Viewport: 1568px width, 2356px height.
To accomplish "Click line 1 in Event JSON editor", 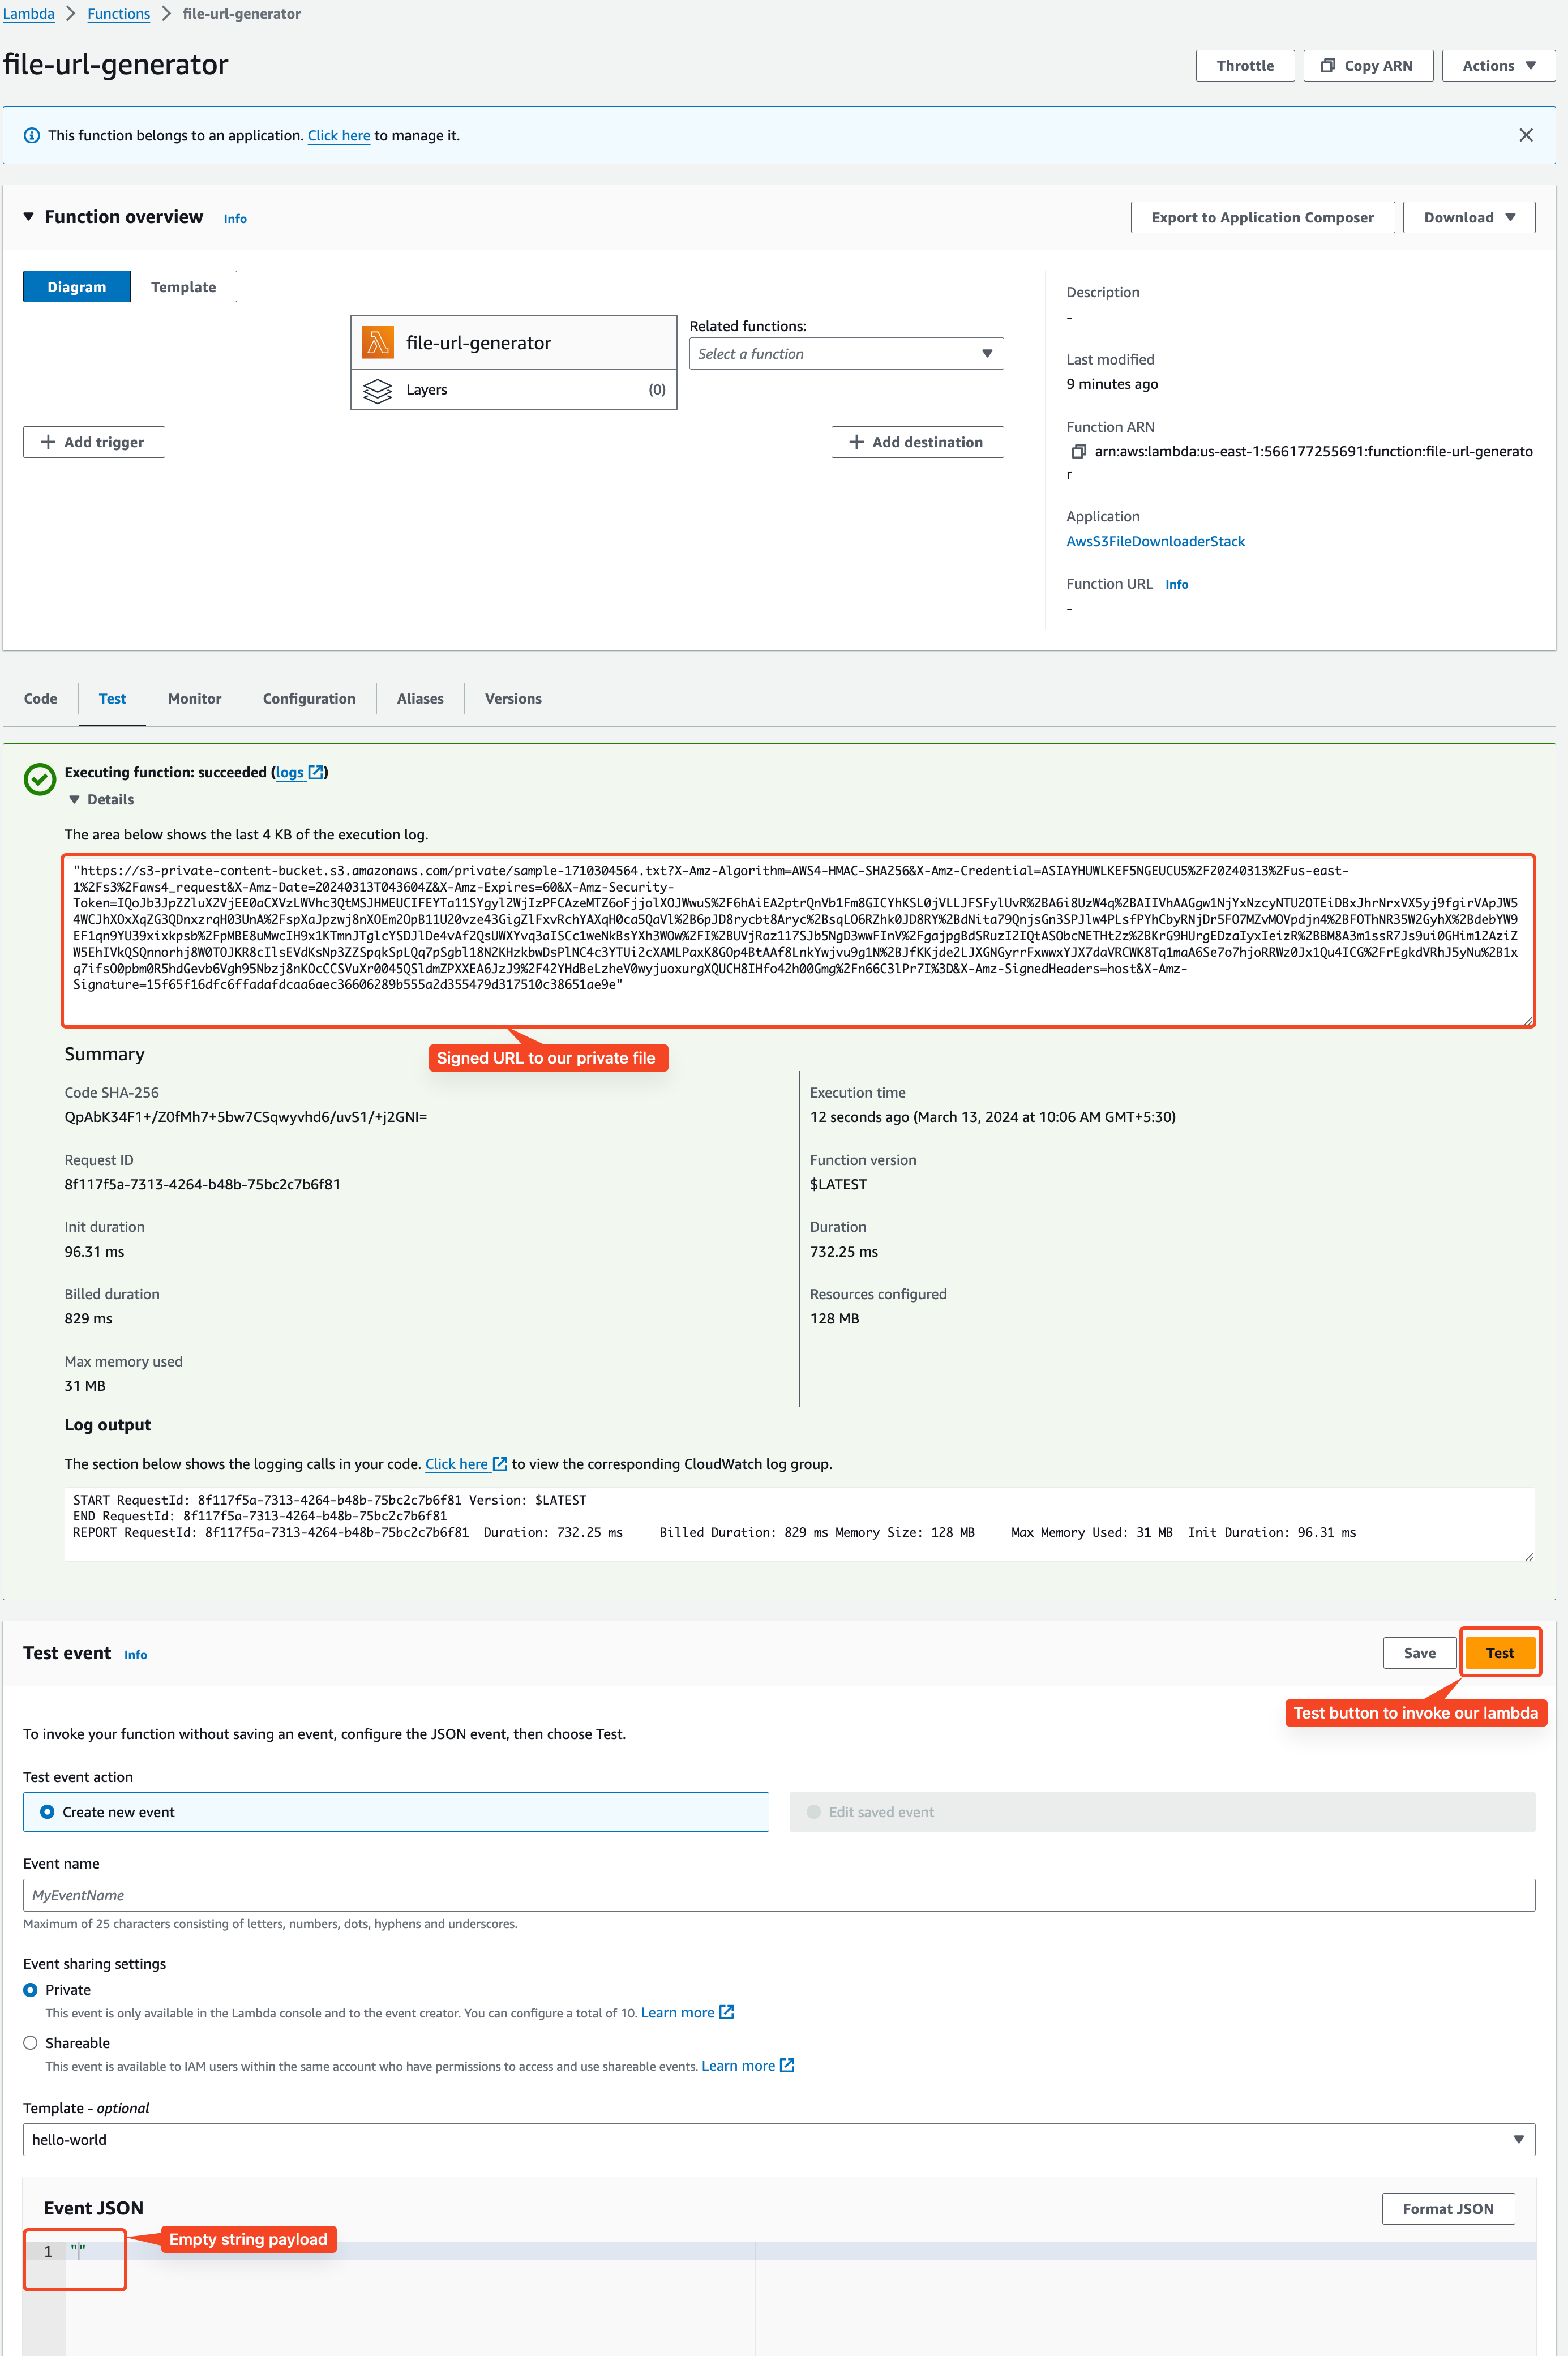I will tap(800, 2251).
